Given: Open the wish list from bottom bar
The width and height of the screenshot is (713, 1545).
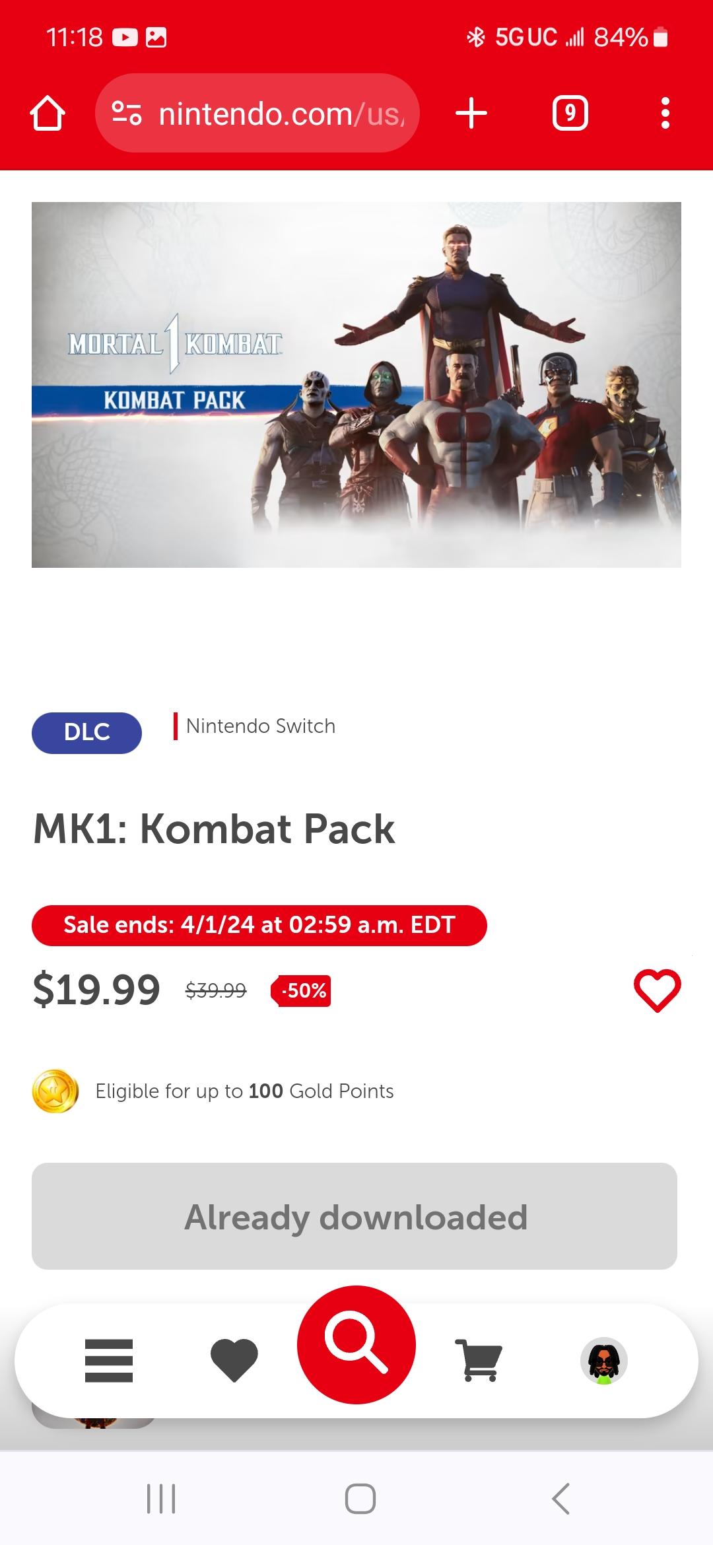Looking at the screenshot, I should (234, 1361).
